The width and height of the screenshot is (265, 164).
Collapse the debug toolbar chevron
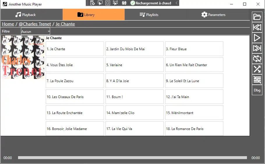point(176,3)
